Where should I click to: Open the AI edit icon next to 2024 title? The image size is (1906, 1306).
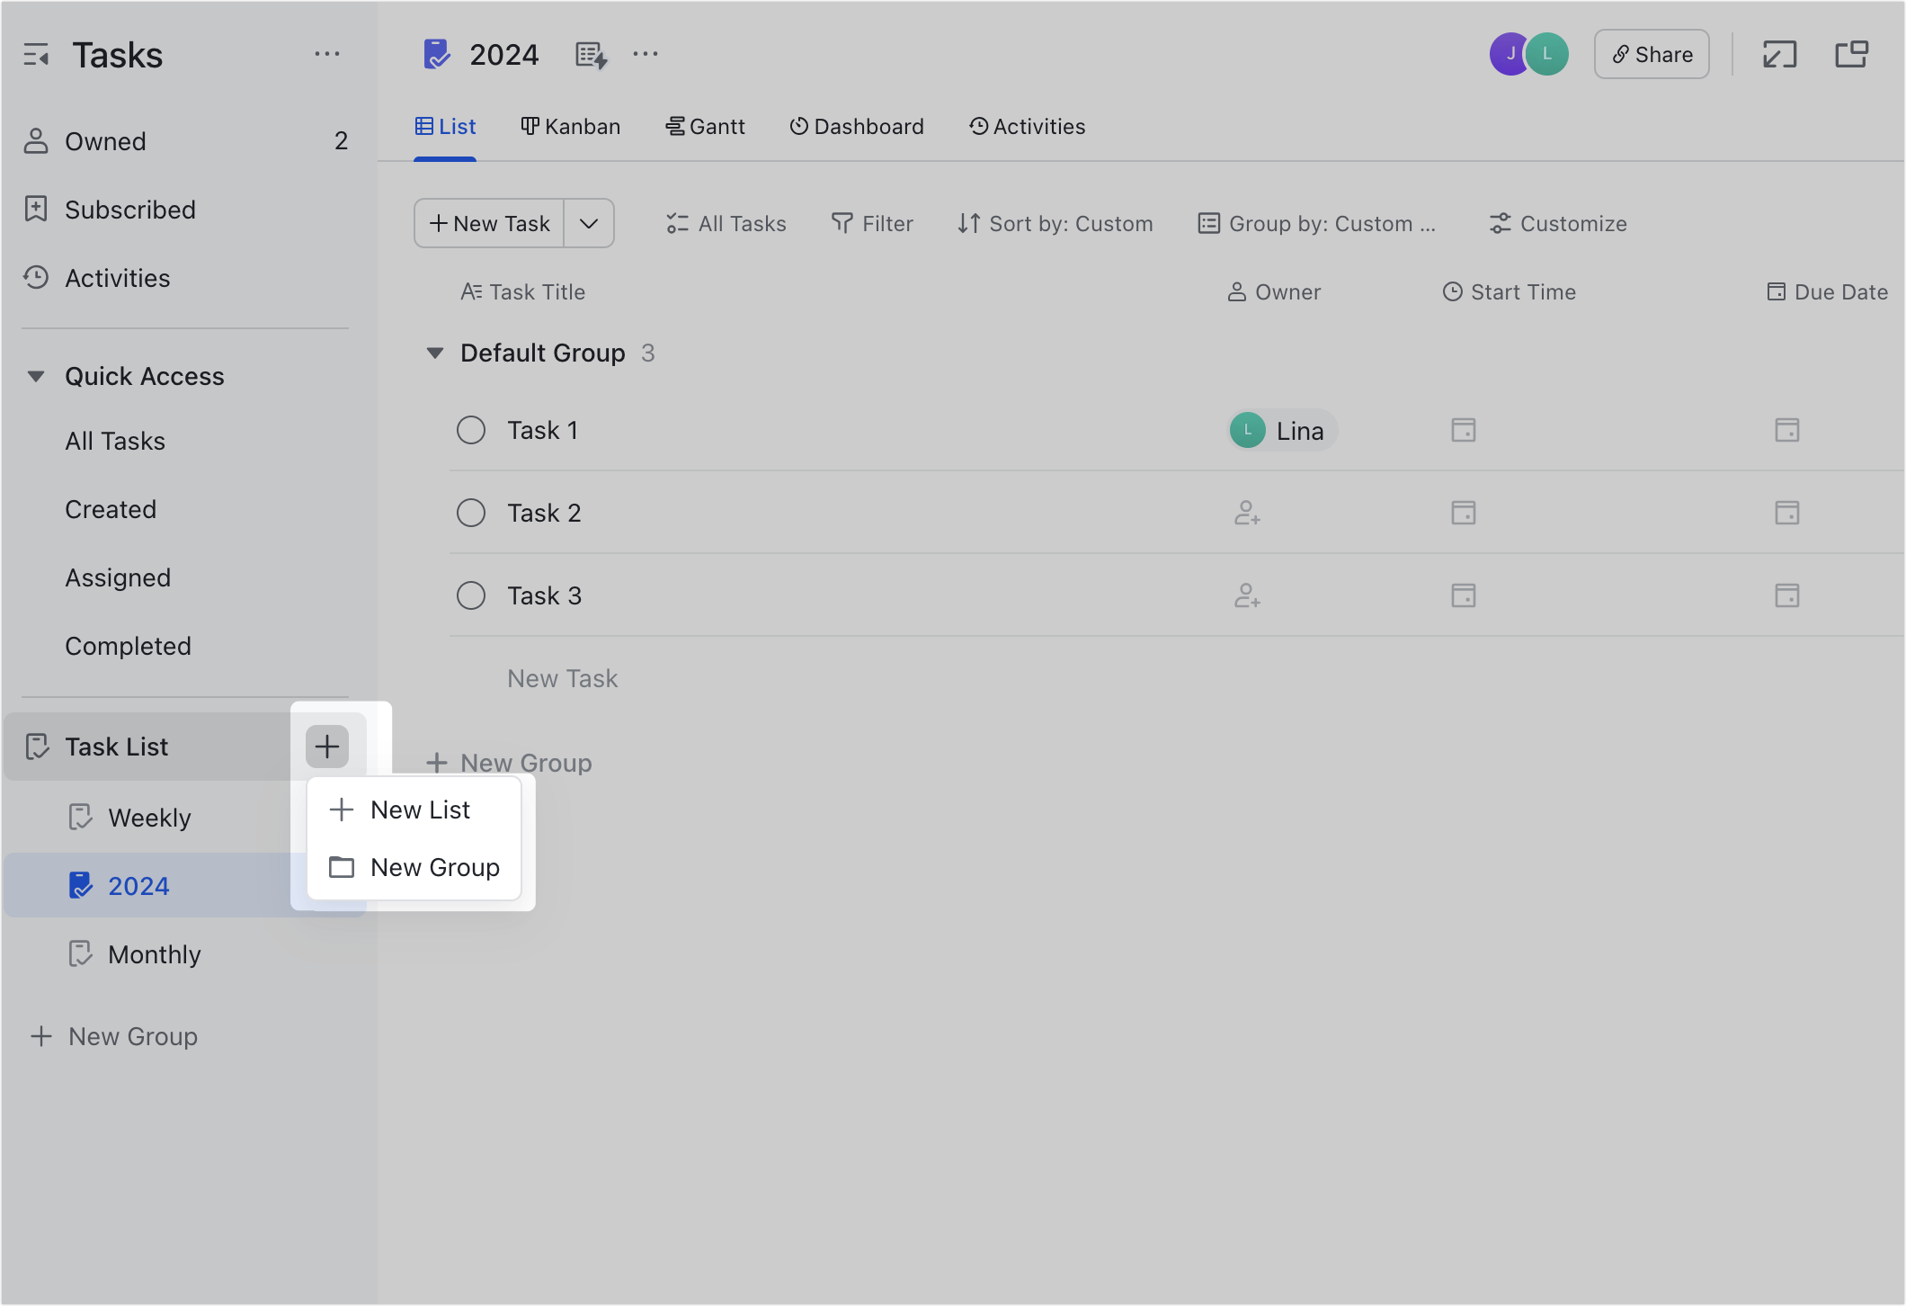pos(591,54)
